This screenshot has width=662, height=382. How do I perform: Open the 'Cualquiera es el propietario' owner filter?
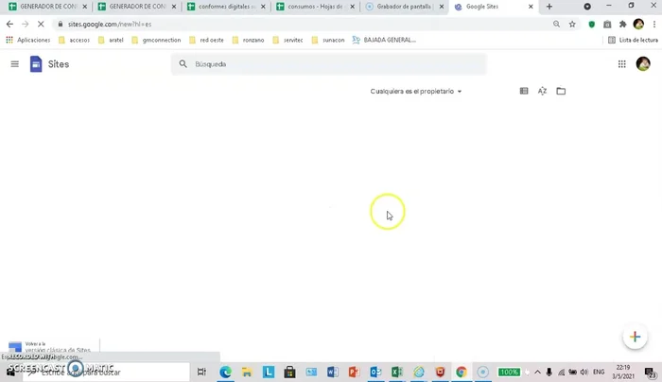coord(416,91)
